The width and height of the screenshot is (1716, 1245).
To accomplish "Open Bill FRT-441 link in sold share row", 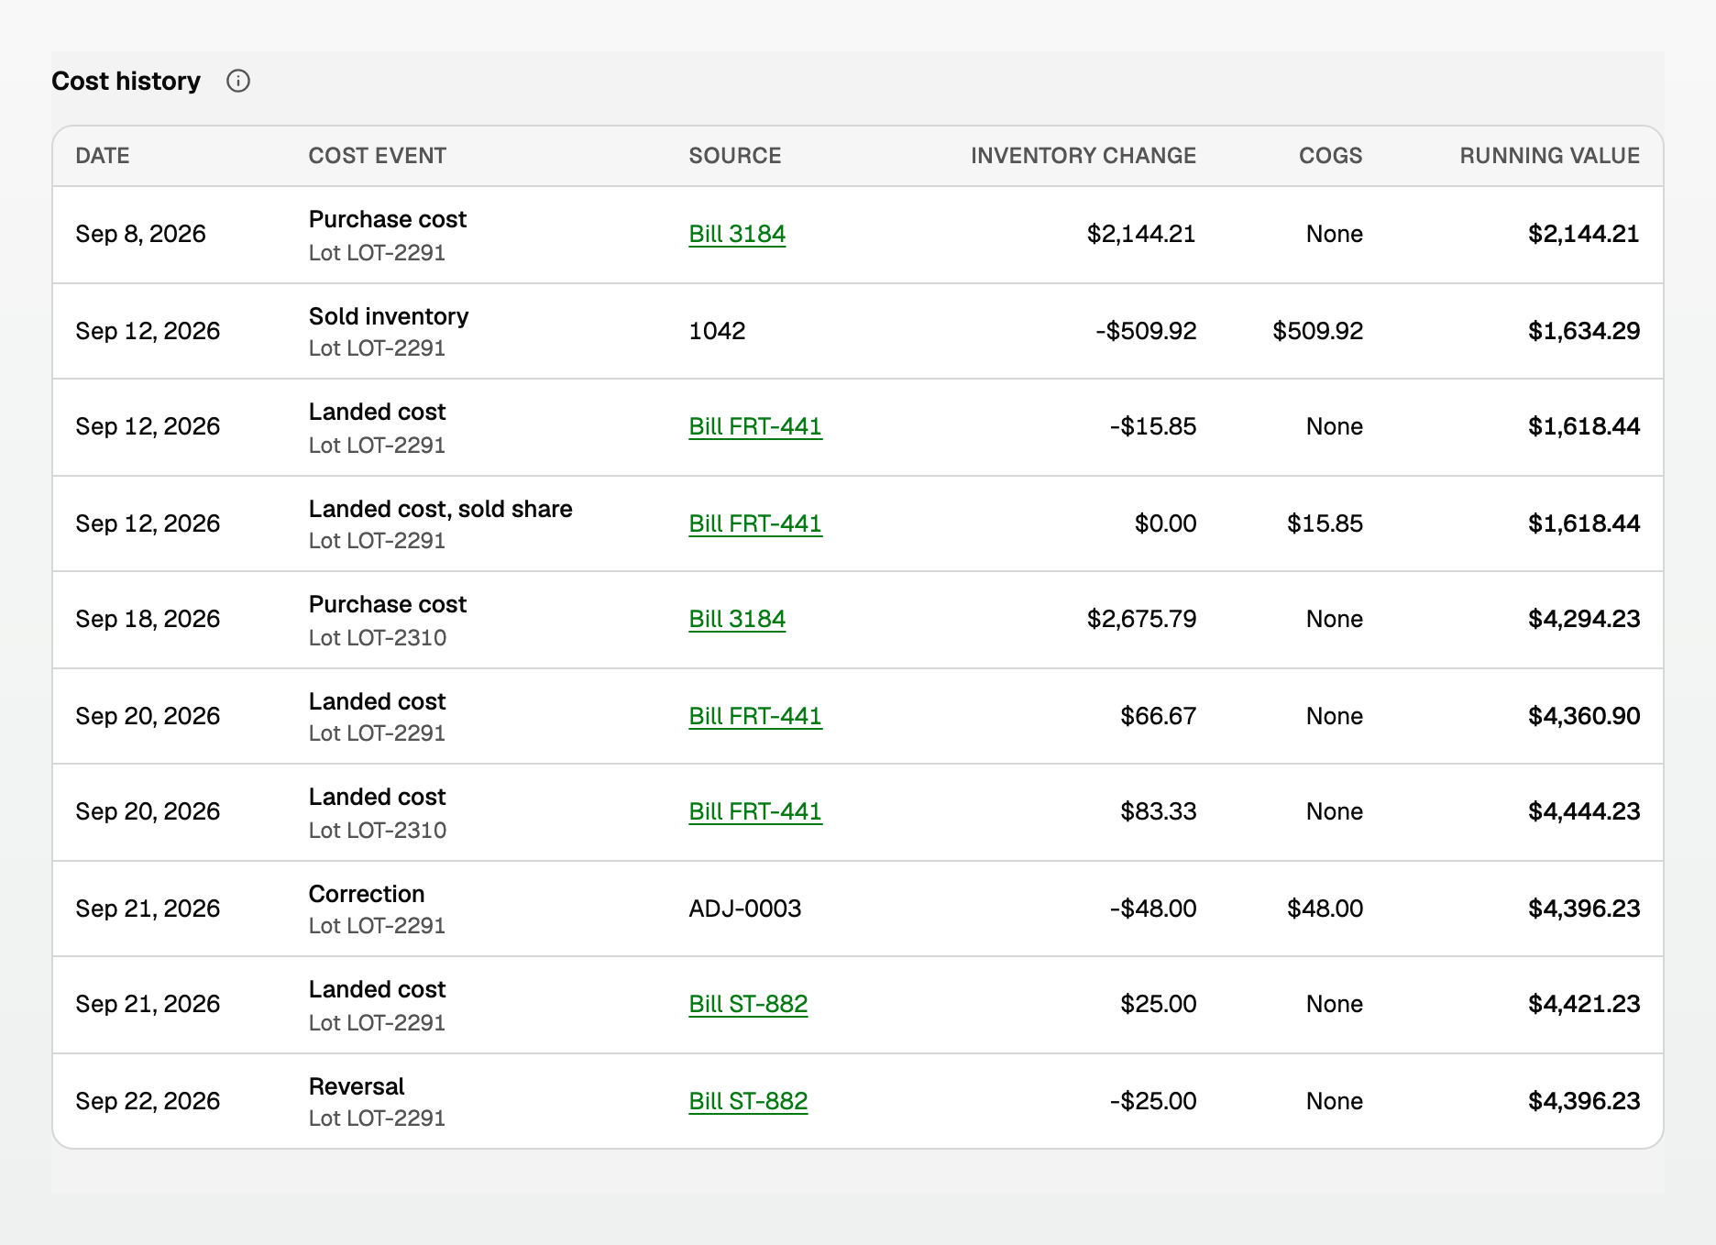I will point(755,523).
